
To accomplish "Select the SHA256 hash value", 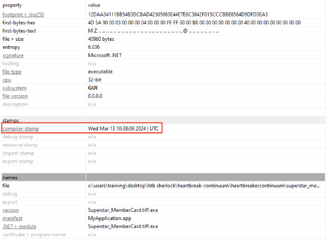I will pyautogui.click(x=177, y=14).
